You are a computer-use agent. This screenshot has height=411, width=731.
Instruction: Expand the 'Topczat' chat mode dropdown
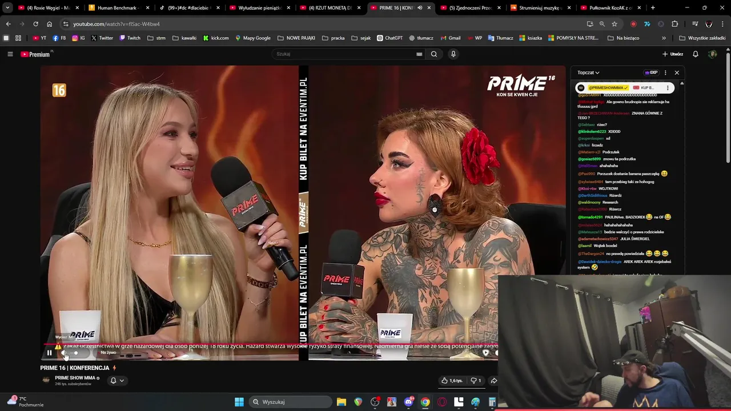pyautogui.click(x=588, y=72)
